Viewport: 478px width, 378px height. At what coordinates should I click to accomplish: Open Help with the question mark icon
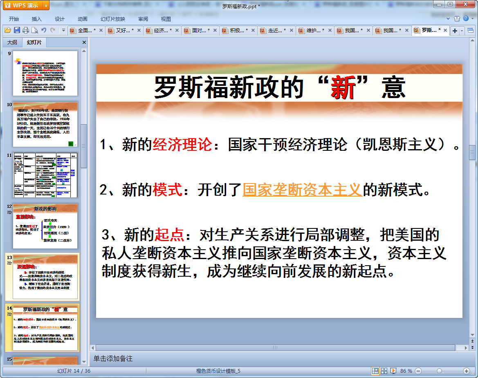466,18
